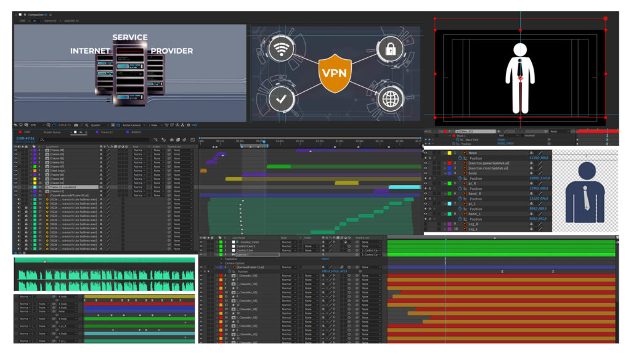Switch to the Render Queue tab
631x355 pixels.
52,132
